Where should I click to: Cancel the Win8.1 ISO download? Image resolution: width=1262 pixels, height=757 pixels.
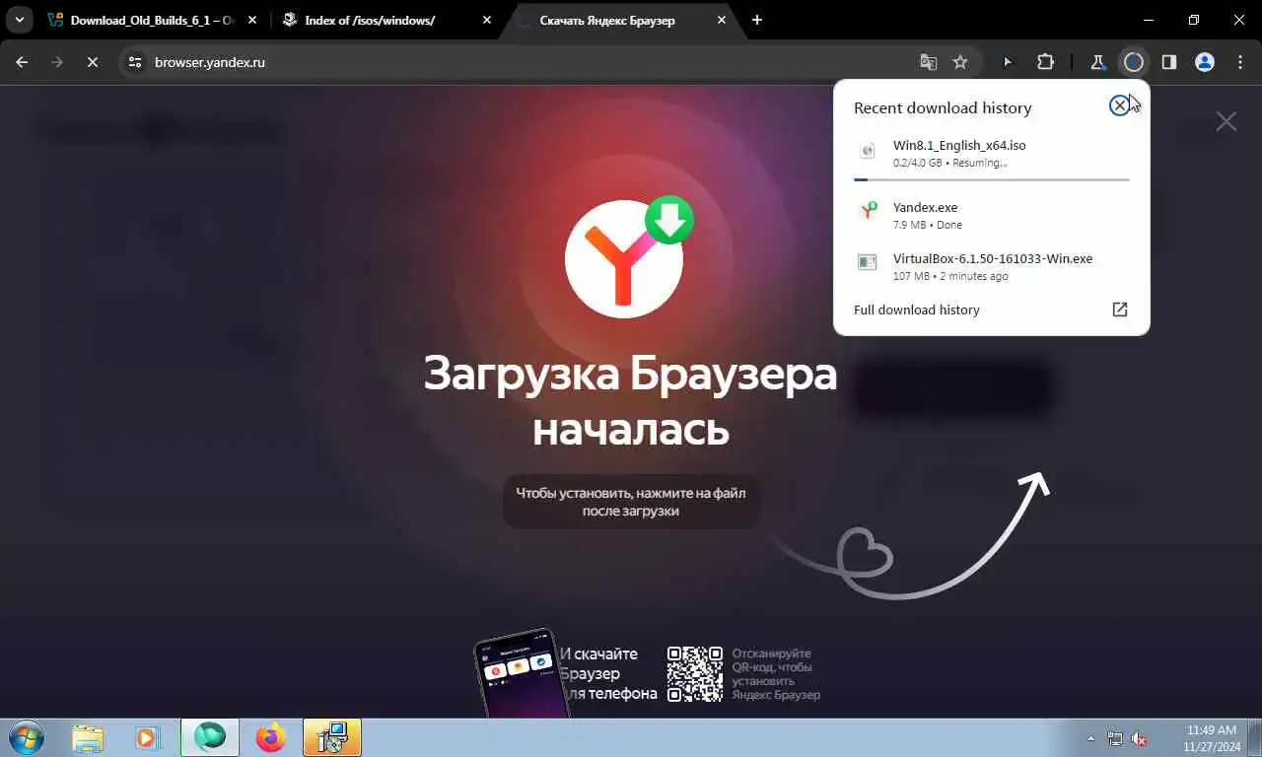[1119, 105]
